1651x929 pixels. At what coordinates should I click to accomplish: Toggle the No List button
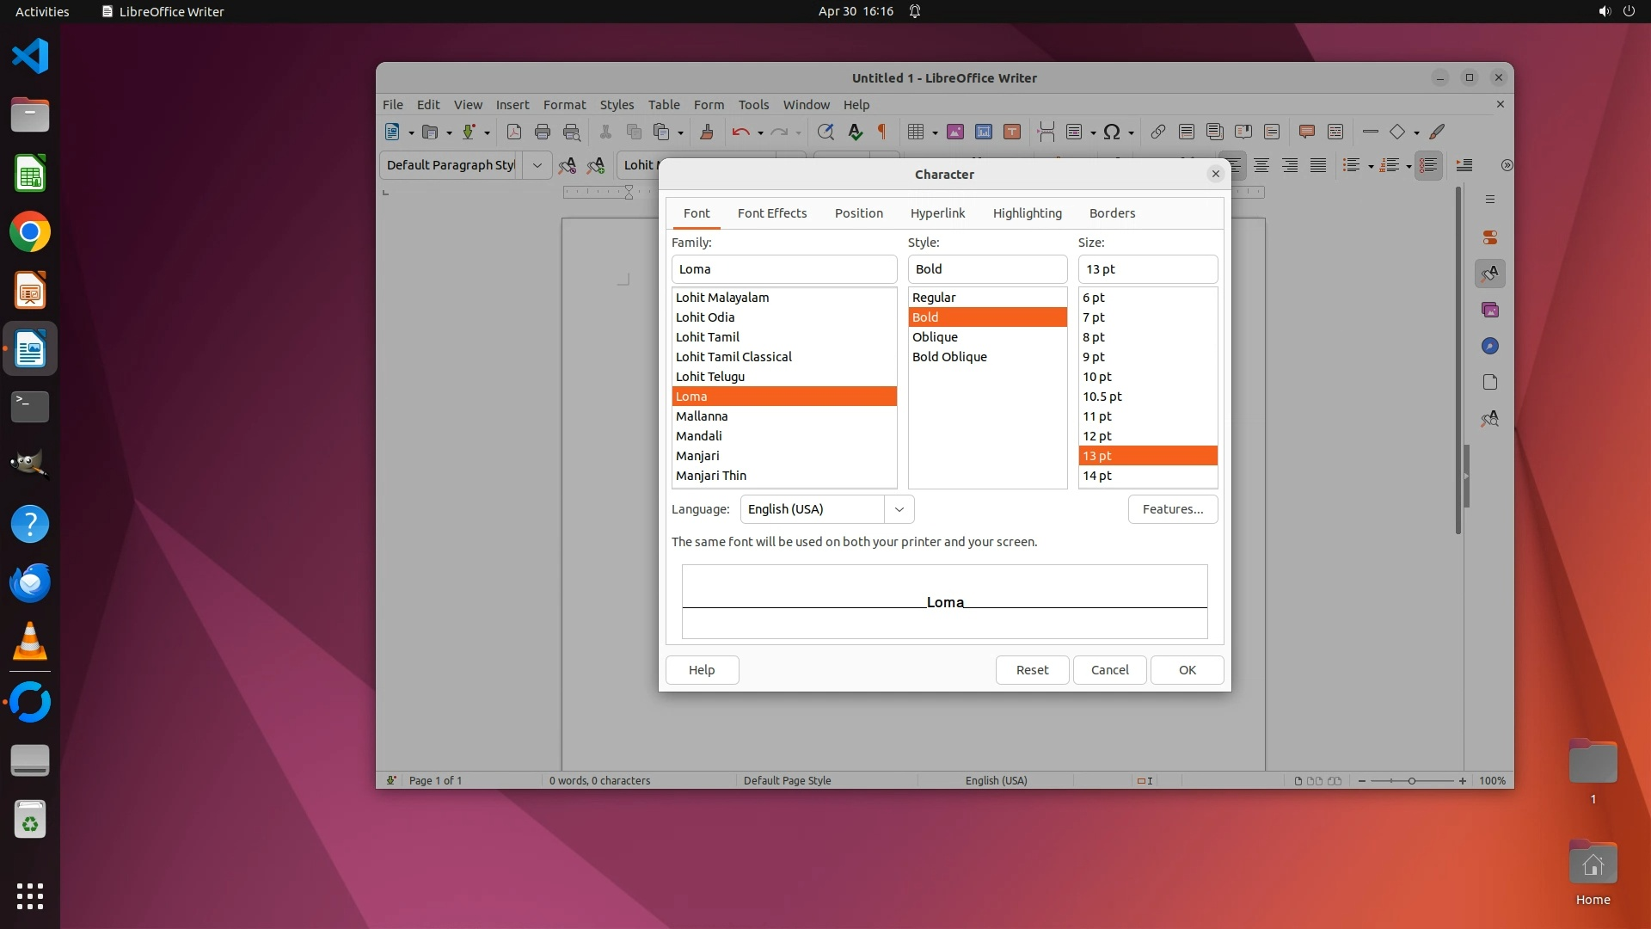[x=1428, y=165]
